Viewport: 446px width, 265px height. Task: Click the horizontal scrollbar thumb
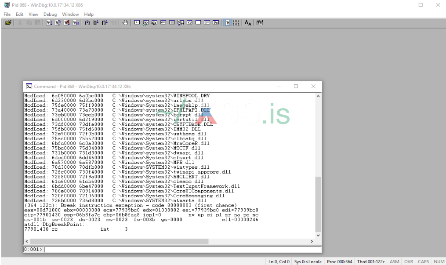click(x=119, y=241)
